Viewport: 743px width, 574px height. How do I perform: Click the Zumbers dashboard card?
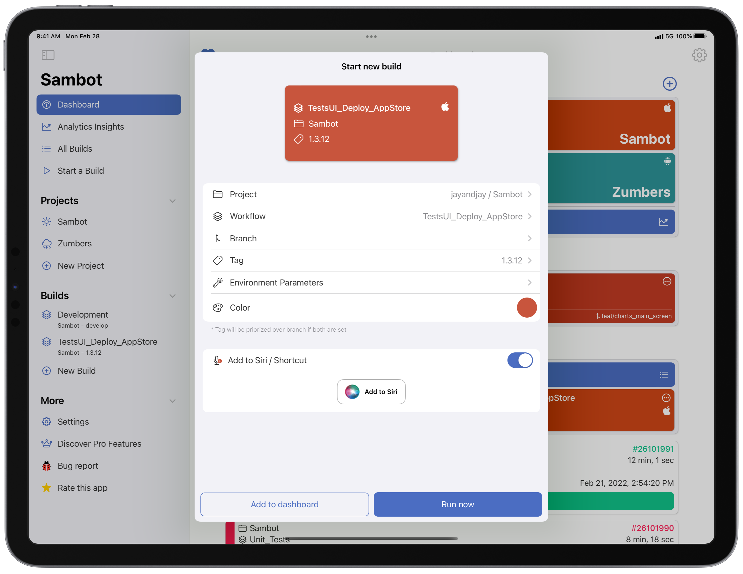[611, 178]
